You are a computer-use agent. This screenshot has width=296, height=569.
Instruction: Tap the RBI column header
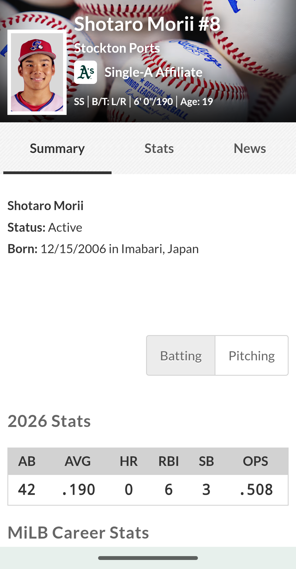pos(169,461)
